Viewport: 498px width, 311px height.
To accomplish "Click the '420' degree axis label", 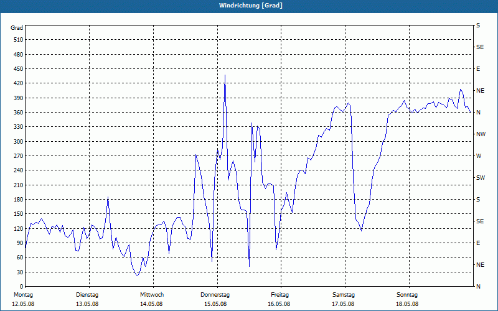I will (x=19, y=83).
